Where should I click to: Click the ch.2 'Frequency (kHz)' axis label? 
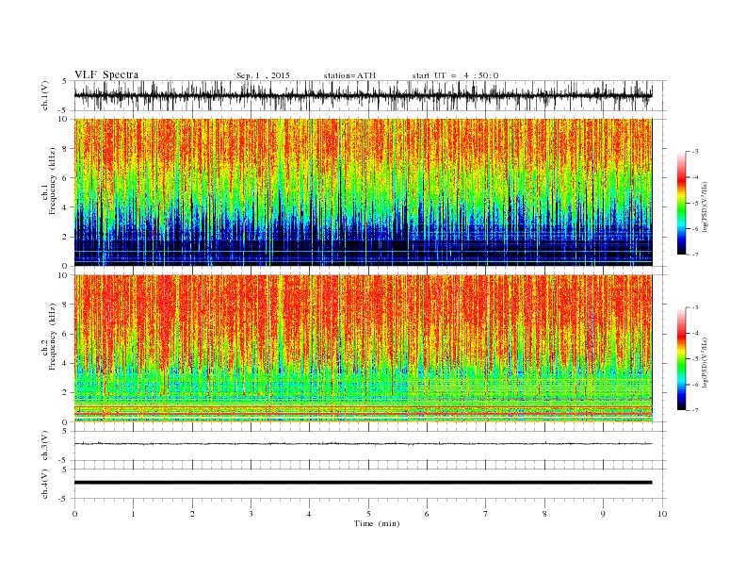point(53,336)
